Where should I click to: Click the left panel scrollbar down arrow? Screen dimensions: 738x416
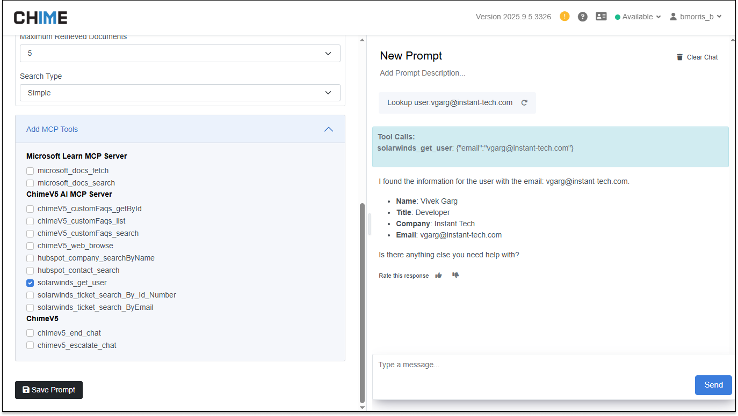click(362, 408)
